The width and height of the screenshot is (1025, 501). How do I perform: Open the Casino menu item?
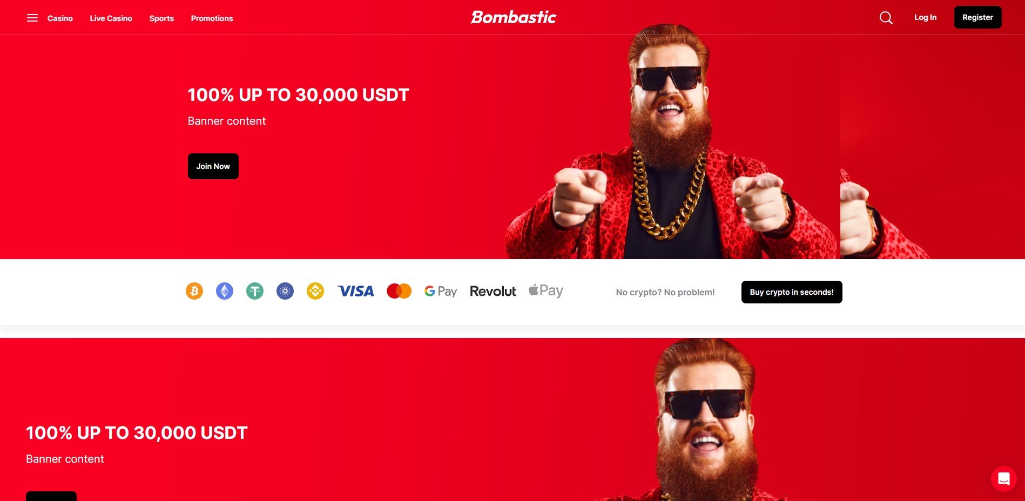60,18
